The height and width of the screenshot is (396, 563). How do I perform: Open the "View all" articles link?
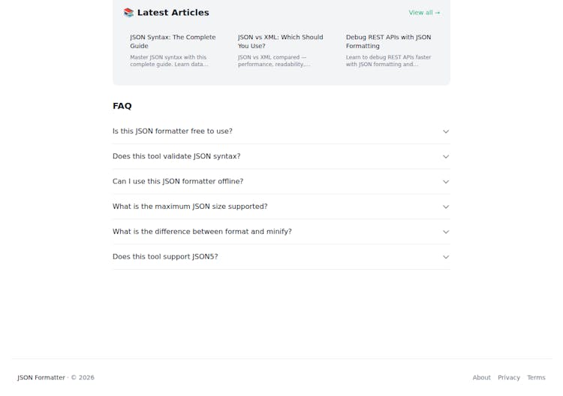pyautogui.click(x=424, y=13)
